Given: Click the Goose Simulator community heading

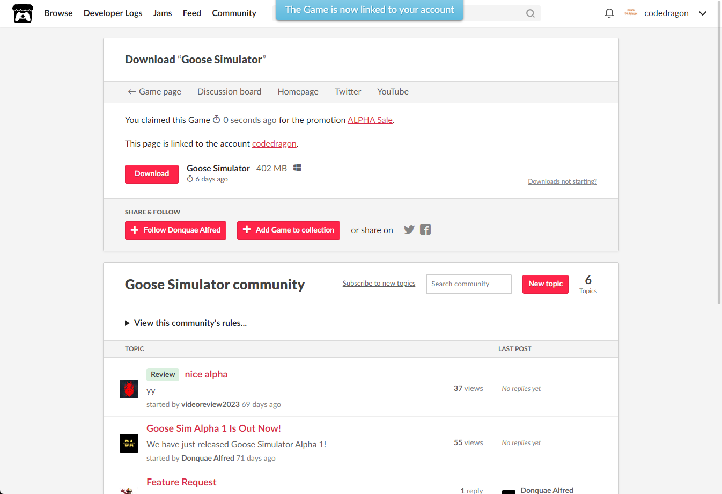Looking at the screenshot, I should click(215, 284).
